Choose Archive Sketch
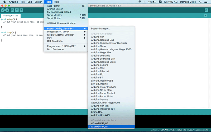Image resolution: width=211 pixels, height=132 pixels. pyautogui.click(x=66, y=9)
